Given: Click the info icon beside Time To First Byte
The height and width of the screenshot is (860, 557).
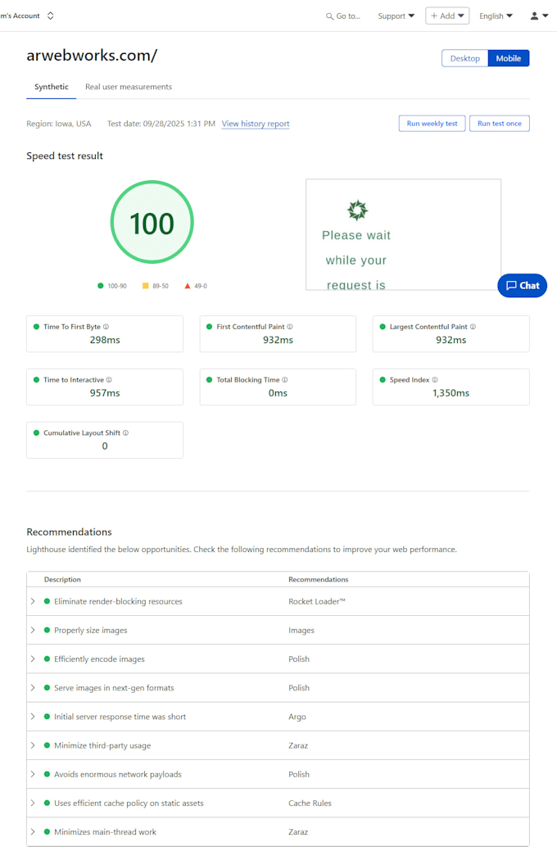Looking at the screenshot, I should point(106,327).
